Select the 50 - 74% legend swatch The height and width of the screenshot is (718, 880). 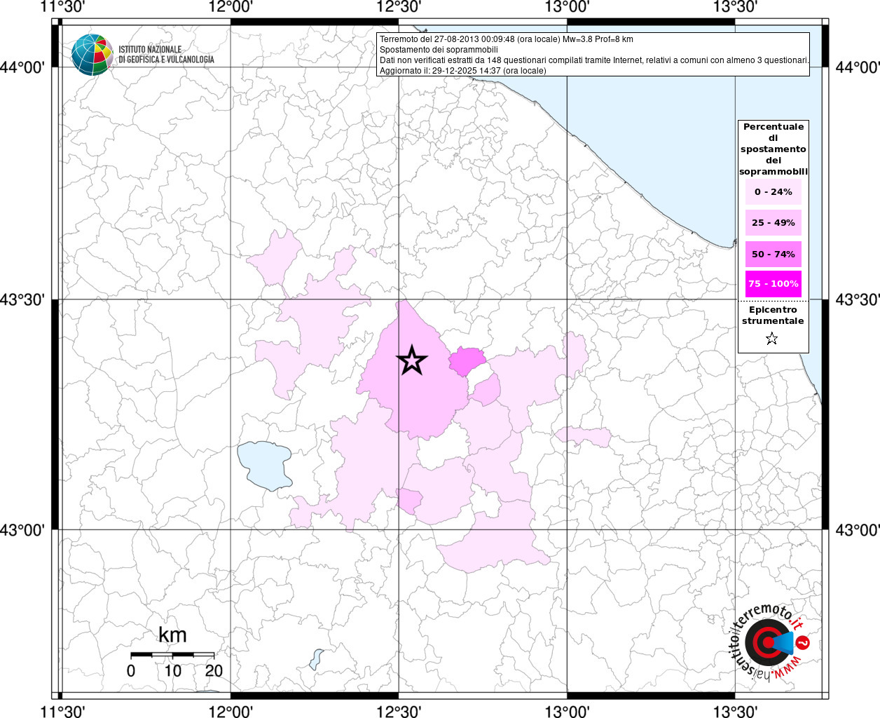pos(774,254)
